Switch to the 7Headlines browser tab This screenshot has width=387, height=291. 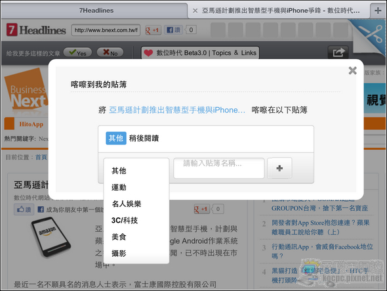[96, 11]
